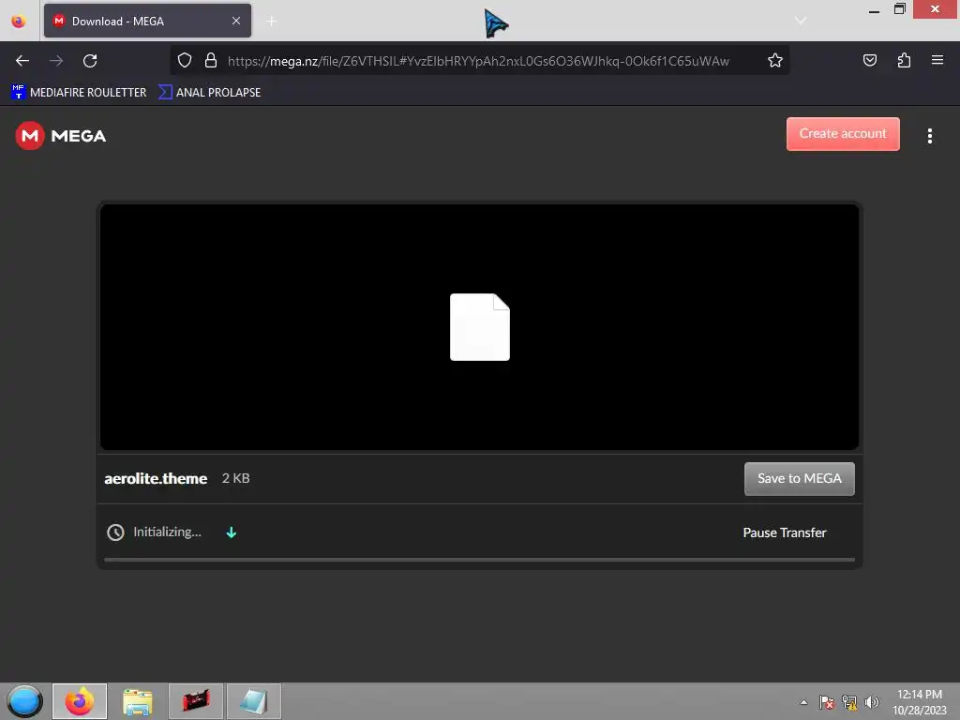The width and height of the screenshot is (960, 720).
Task: Click the network status tray icon
Action: pyautogui.click(x=849, y=702)
